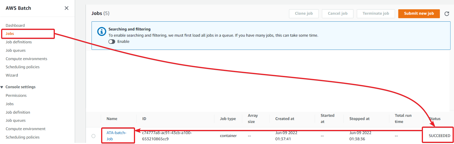Viewport: 454px width, 144px height.
Task: Open Dashboard in the sidebar
Action: pos(15,25)
